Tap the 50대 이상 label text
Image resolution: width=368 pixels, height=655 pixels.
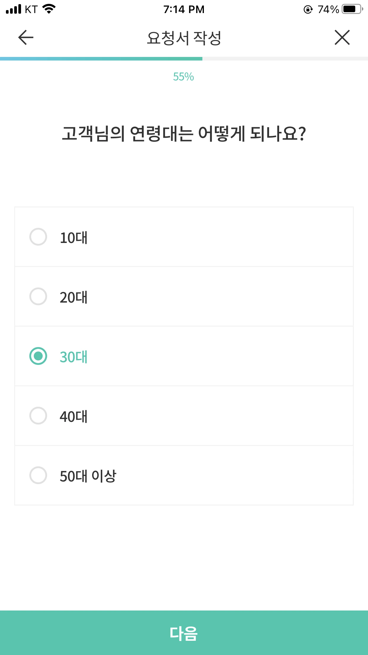click(88, 476)
